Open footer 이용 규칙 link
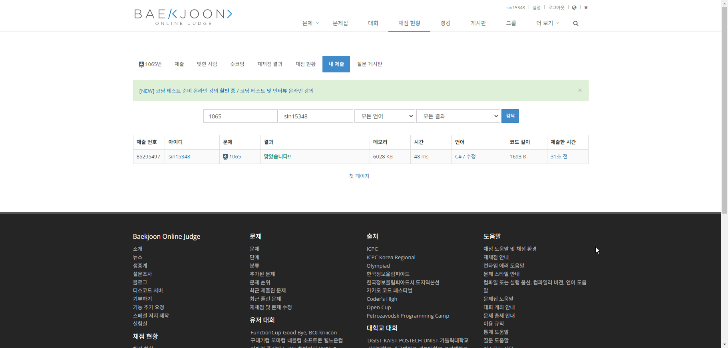This screenshot has height=348, width=728. [493, 324]
